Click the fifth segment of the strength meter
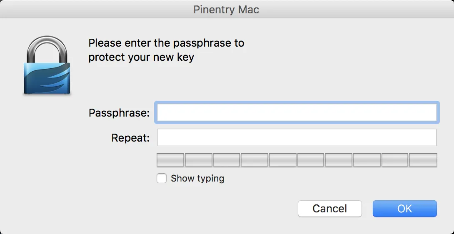This screenshot has width=454, height=234. tap(282, 160)
